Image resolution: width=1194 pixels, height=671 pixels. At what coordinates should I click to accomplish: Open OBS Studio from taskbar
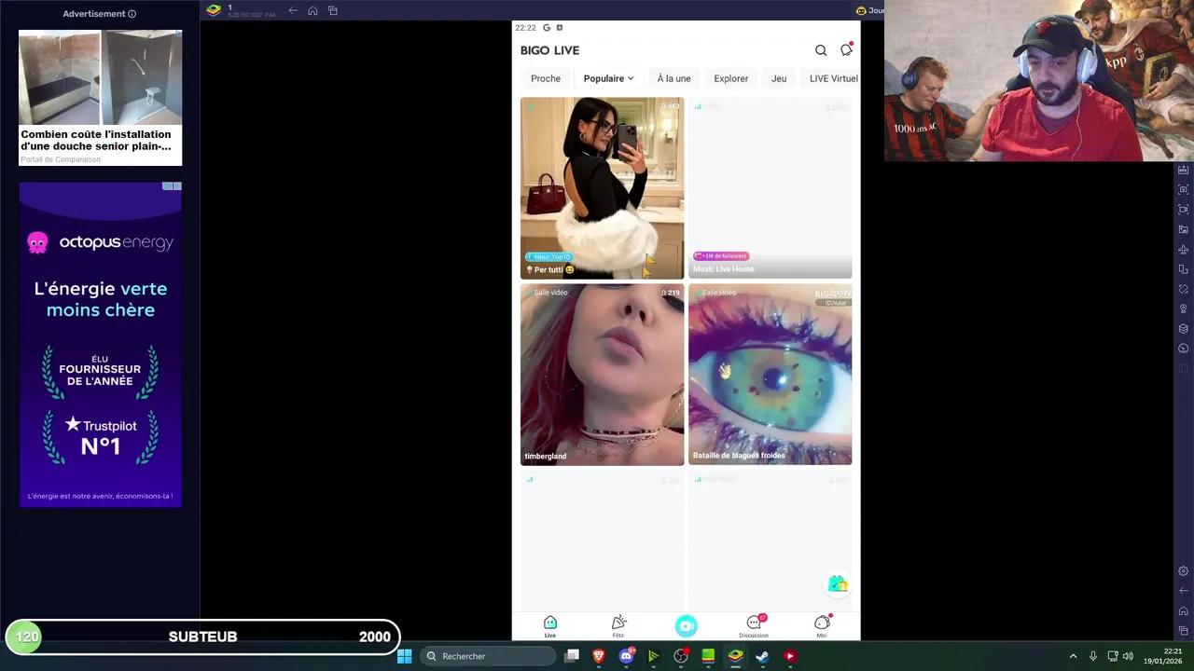681,656
